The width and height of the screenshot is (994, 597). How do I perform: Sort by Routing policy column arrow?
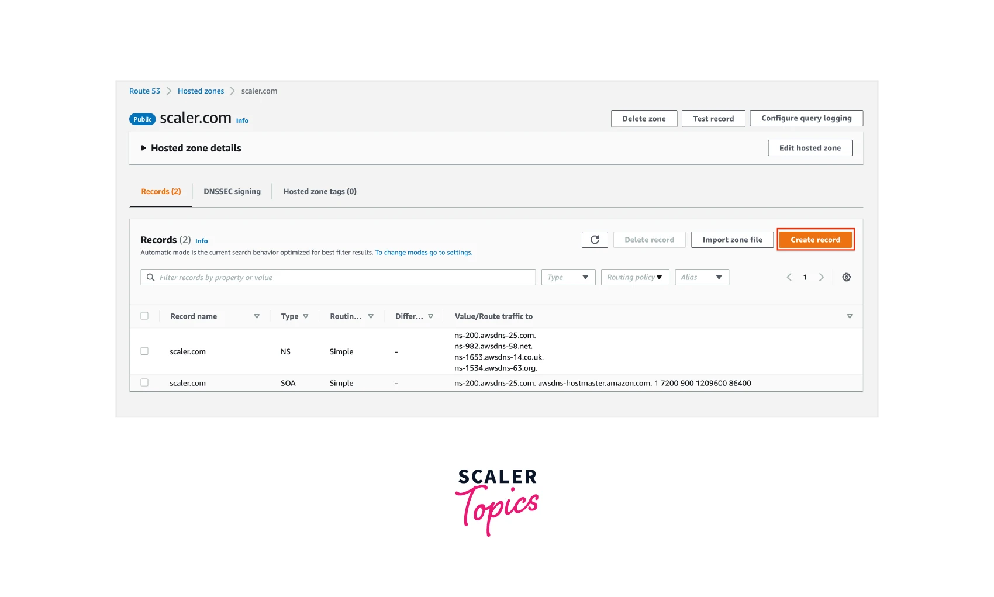[371, 316]
